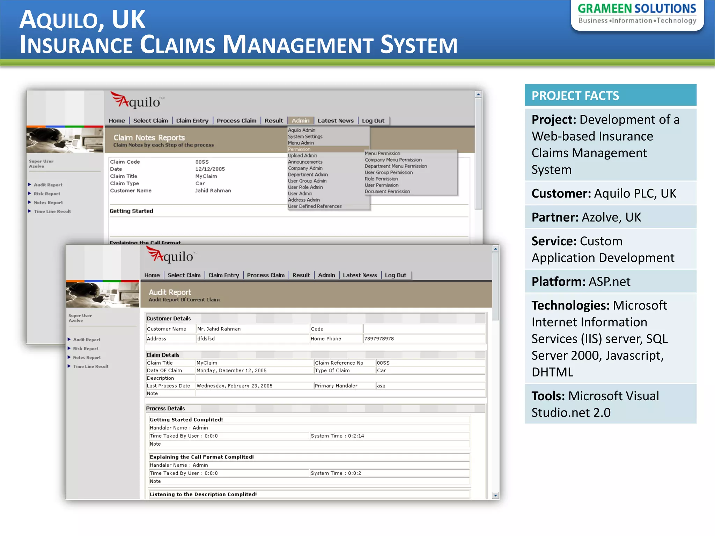Click the scrollbar thumb in the Claim Notes Reports window
715x536 pixels.
coord(478,154)
